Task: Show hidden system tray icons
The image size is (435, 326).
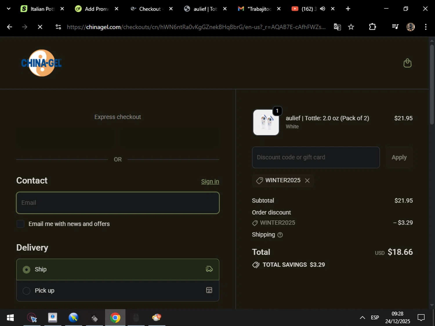Action: tap(362, 318)
